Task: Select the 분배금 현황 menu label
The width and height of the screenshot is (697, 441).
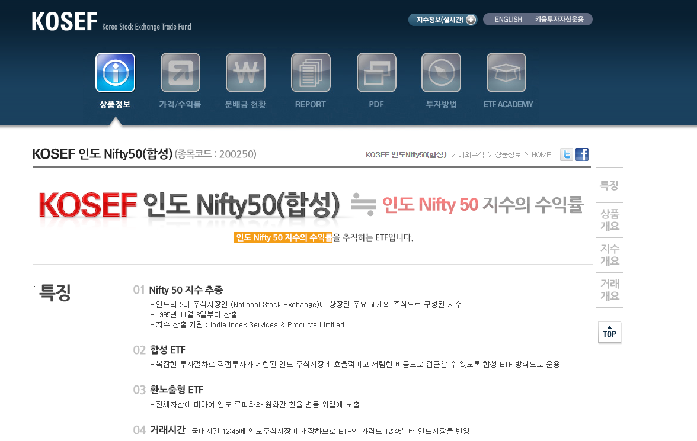Action: (245, 104)
